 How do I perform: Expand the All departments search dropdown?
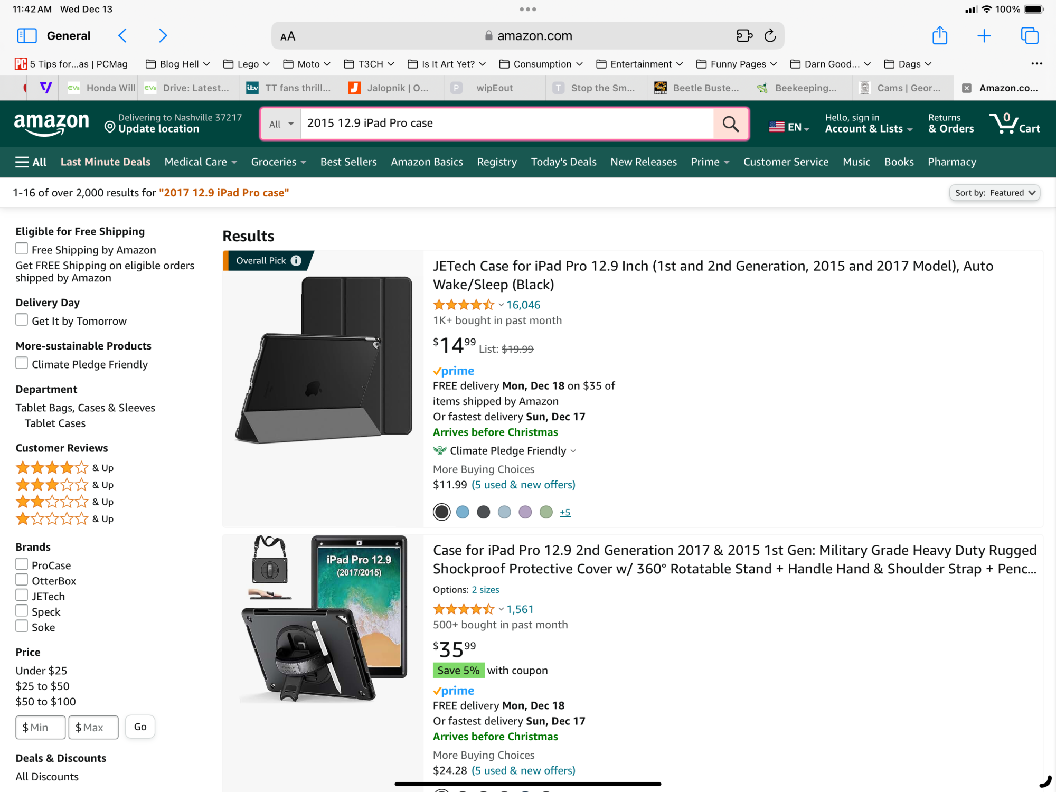pos(281,124)
